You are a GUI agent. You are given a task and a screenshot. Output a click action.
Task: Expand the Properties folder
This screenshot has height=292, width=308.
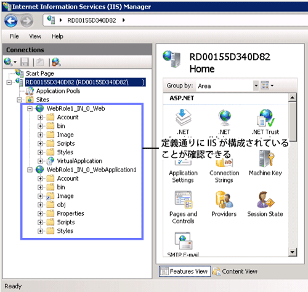40,213
